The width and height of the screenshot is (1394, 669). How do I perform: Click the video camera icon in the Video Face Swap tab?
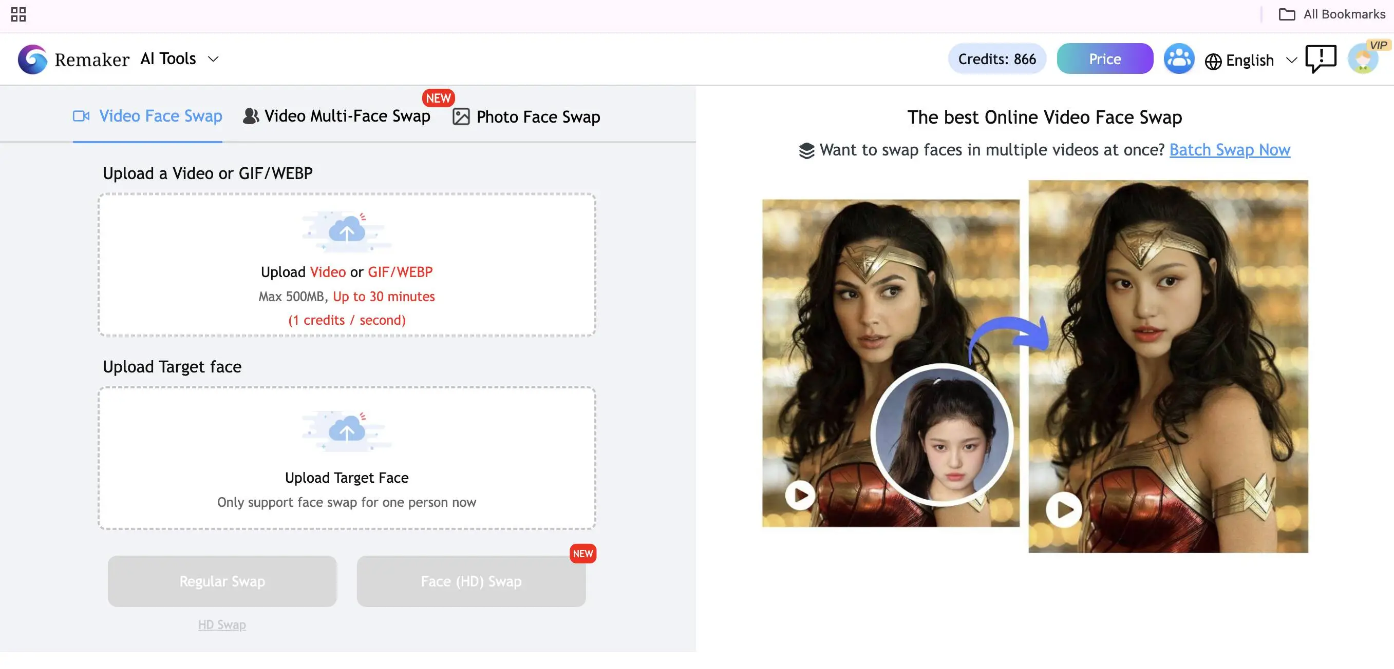[x=81, y=115]
